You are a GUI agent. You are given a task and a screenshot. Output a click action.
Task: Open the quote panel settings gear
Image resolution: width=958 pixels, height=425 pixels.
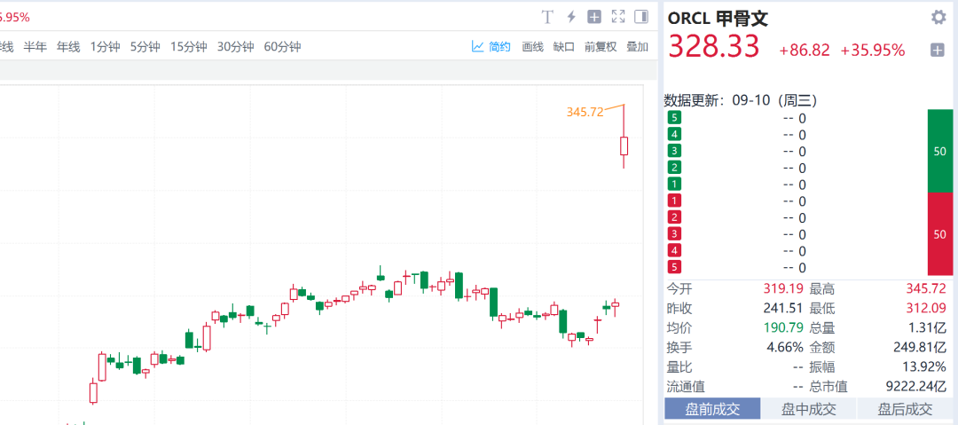[x=938, y=17]
